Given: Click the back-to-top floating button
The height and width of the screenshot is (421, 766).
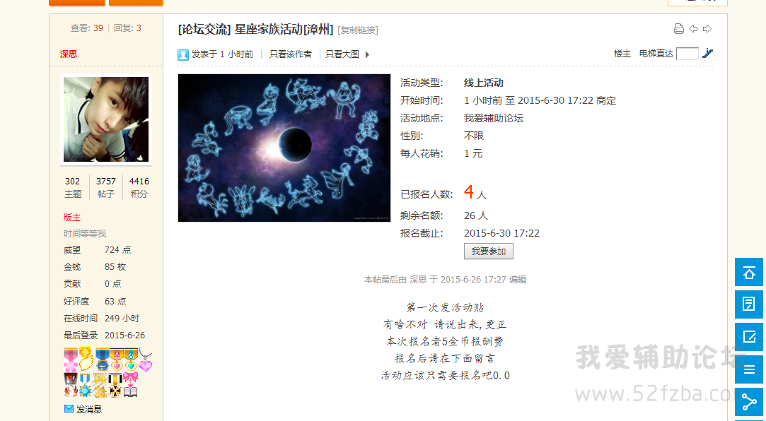Looking at the screenshot, I should point(749,272).
